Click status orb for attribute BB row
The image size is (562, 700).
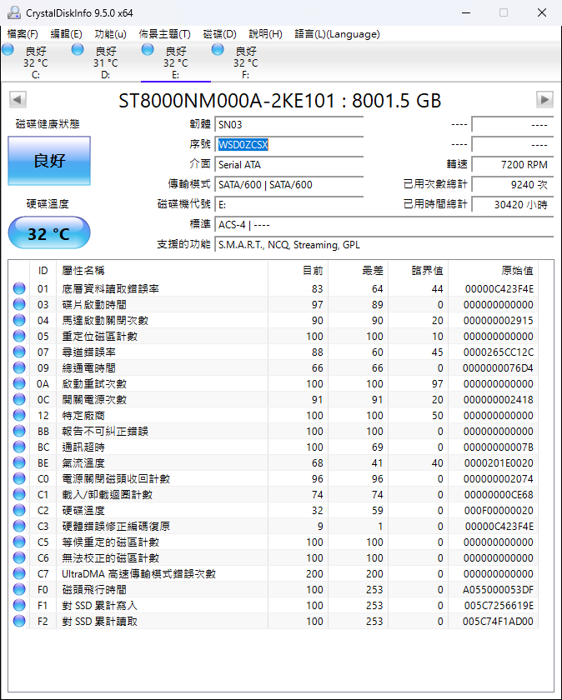tap(19, 432)
